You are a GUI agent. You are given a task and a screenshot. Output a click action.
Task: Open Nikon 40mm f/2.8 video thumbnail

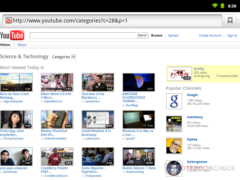pyautogui.click(x=57, y=82)
